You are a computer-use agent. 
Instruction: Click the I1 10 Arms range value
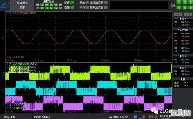tap(186, 25)
